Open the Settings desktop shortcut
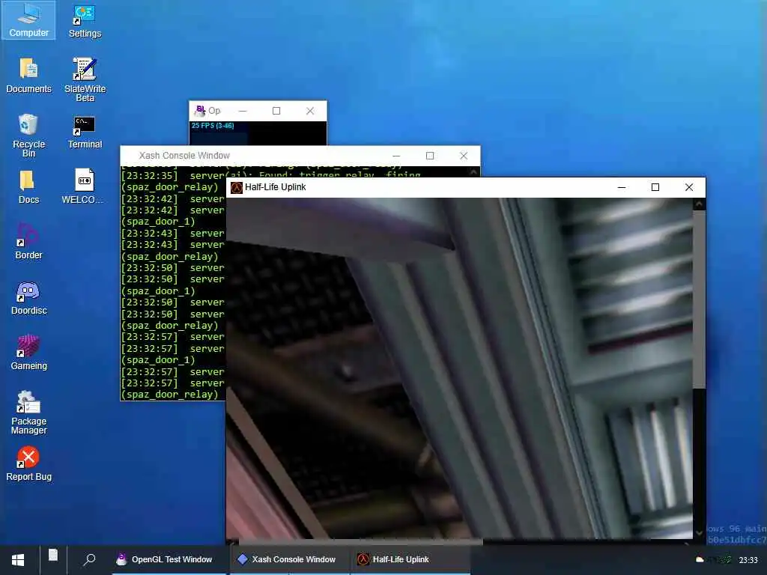Image resolution: width=767 pixels, height=575 pixels. pos(85,20)
